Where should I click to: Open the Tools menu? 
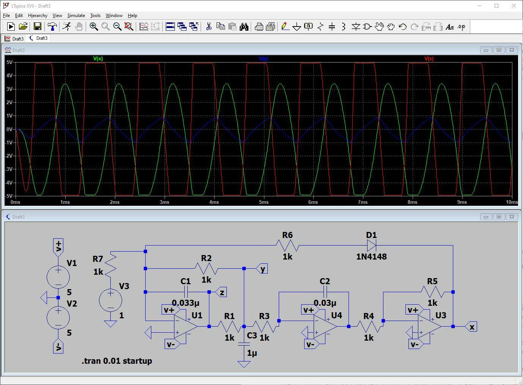(95, 16)
